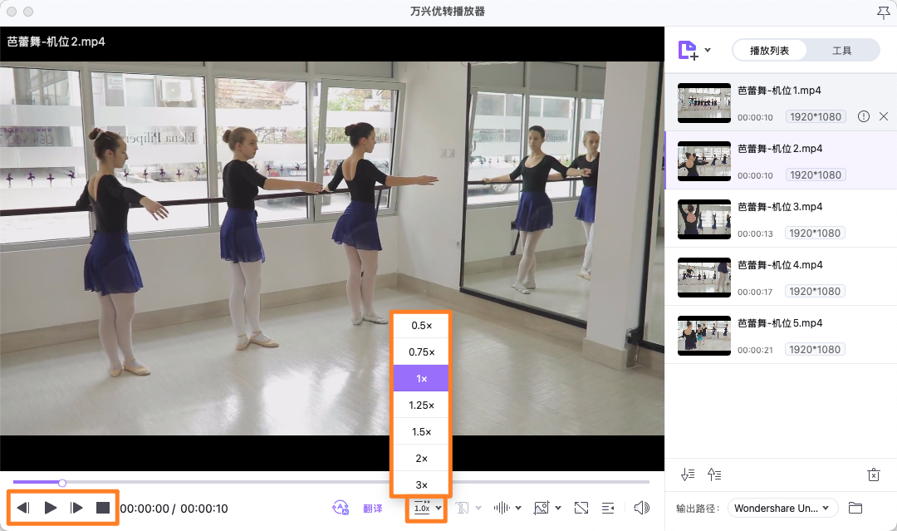Click the play button
897x531 pixels.
[51, 508]
